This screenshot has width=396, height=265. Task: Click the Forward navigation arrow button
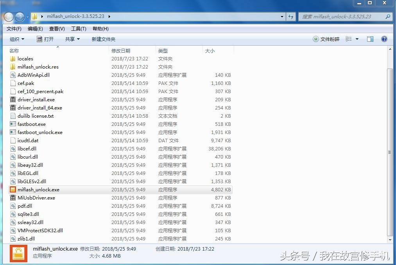pyautogui.click(x=20, y=17)
